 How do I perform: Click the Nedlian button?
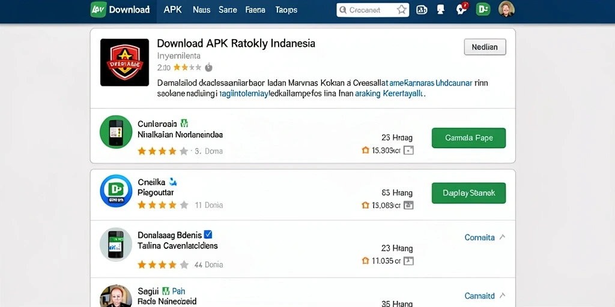485,47
